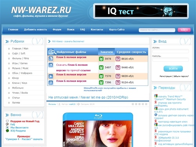Open the FaQ link under Важно
Viewport: 196px width, 147px height.
pos(13,124)
